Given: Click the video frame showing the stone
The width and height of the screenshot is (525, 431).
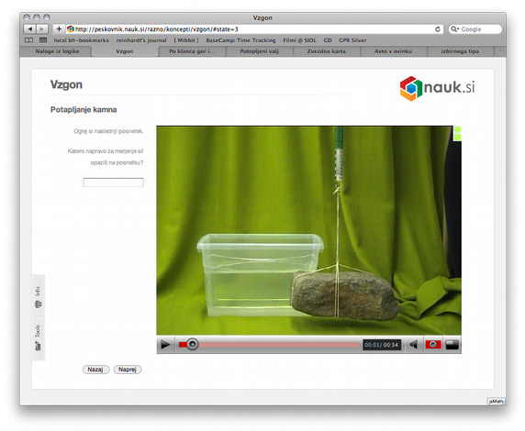Looking at the screenshot, I should tap(308, 230).
